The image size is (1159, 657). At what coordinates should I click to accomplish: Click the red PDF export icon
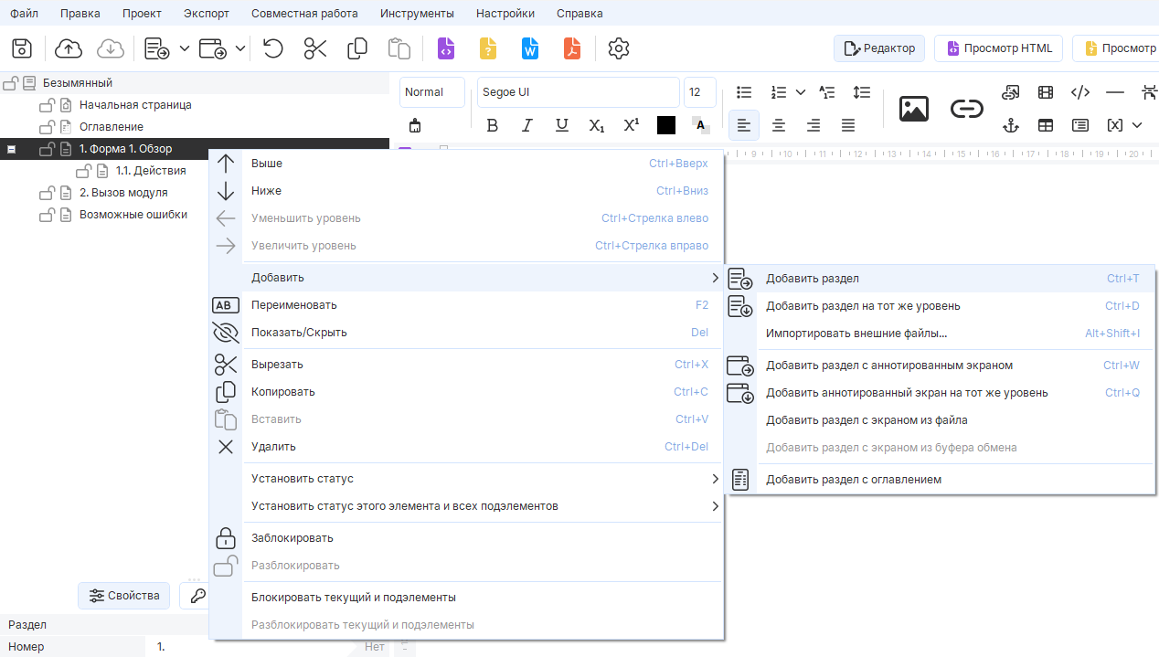click(572, 48)
